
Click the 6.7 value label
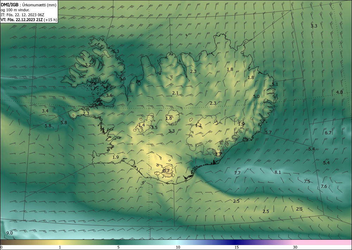click(328, 133)
